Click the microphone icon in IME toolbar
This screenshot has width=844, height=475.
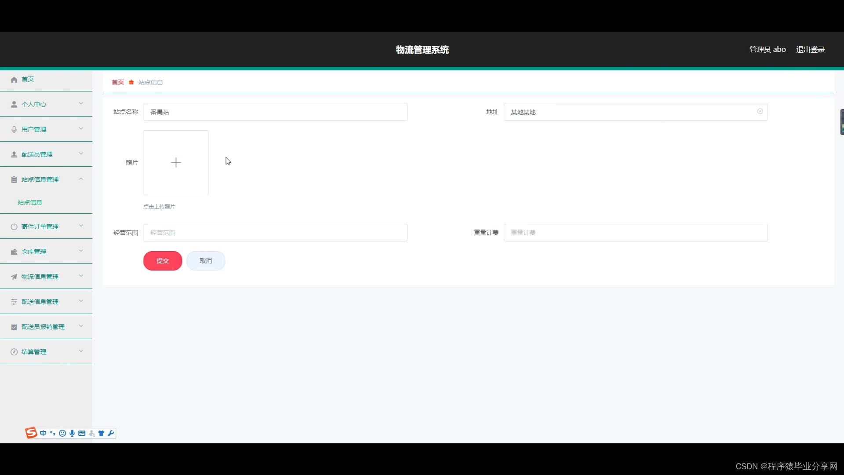point(72,433)
